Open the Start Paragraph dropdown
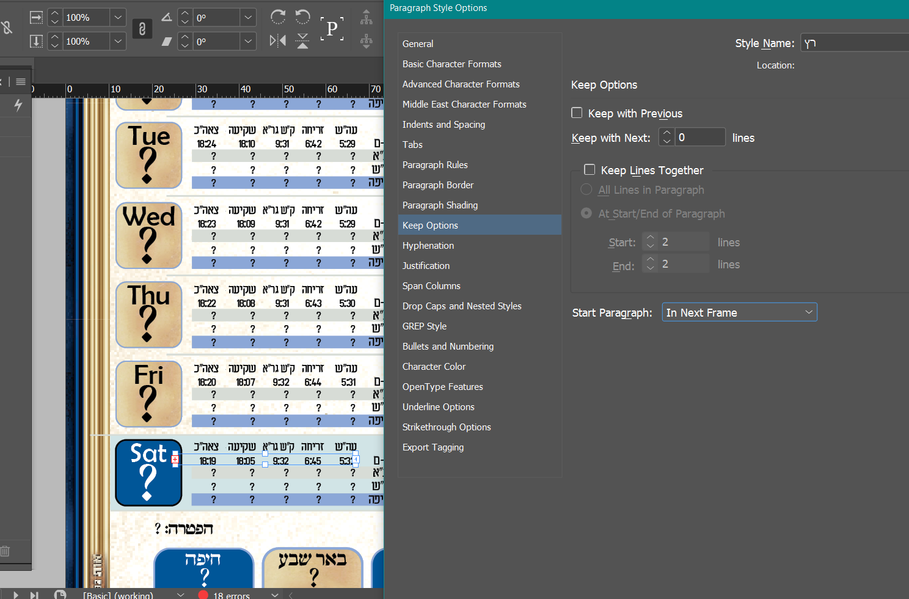 point(739,312)
